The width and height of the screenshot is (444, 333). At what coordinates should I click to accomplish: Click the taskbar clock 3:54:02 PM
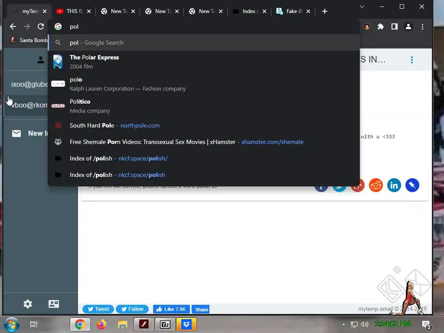(x=393, y=324)
